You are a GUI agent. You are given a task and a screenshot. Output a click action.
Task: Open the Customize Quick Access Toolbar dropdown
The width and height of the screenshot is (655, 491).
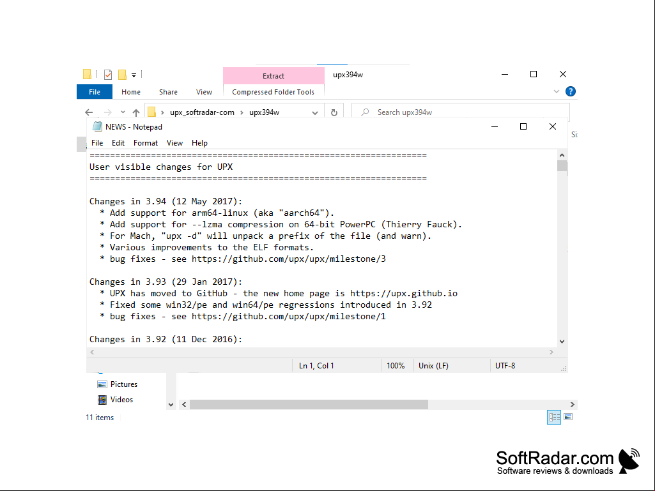point(134,75)
